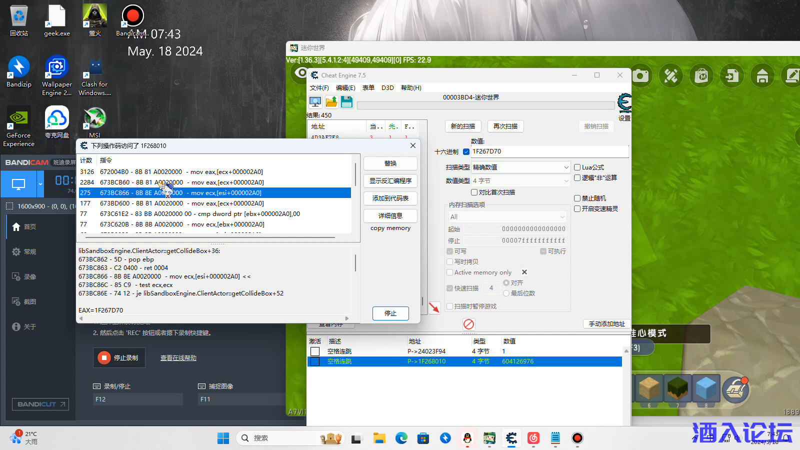800x450 pixels.
Task: Click the 显示反汇编程序 button
Action: (x=390, y=181)
